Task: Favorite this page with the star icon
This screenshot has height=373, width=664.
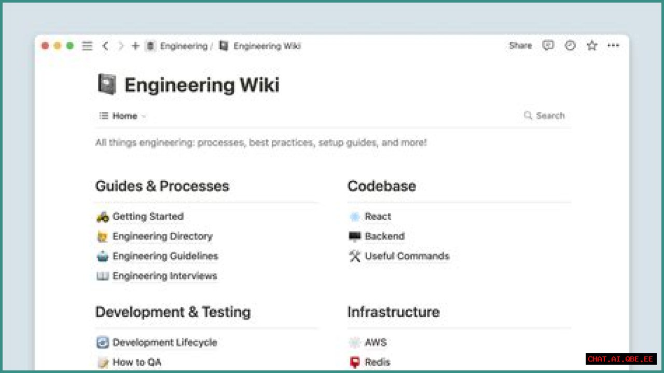Action: pos(592,46)
